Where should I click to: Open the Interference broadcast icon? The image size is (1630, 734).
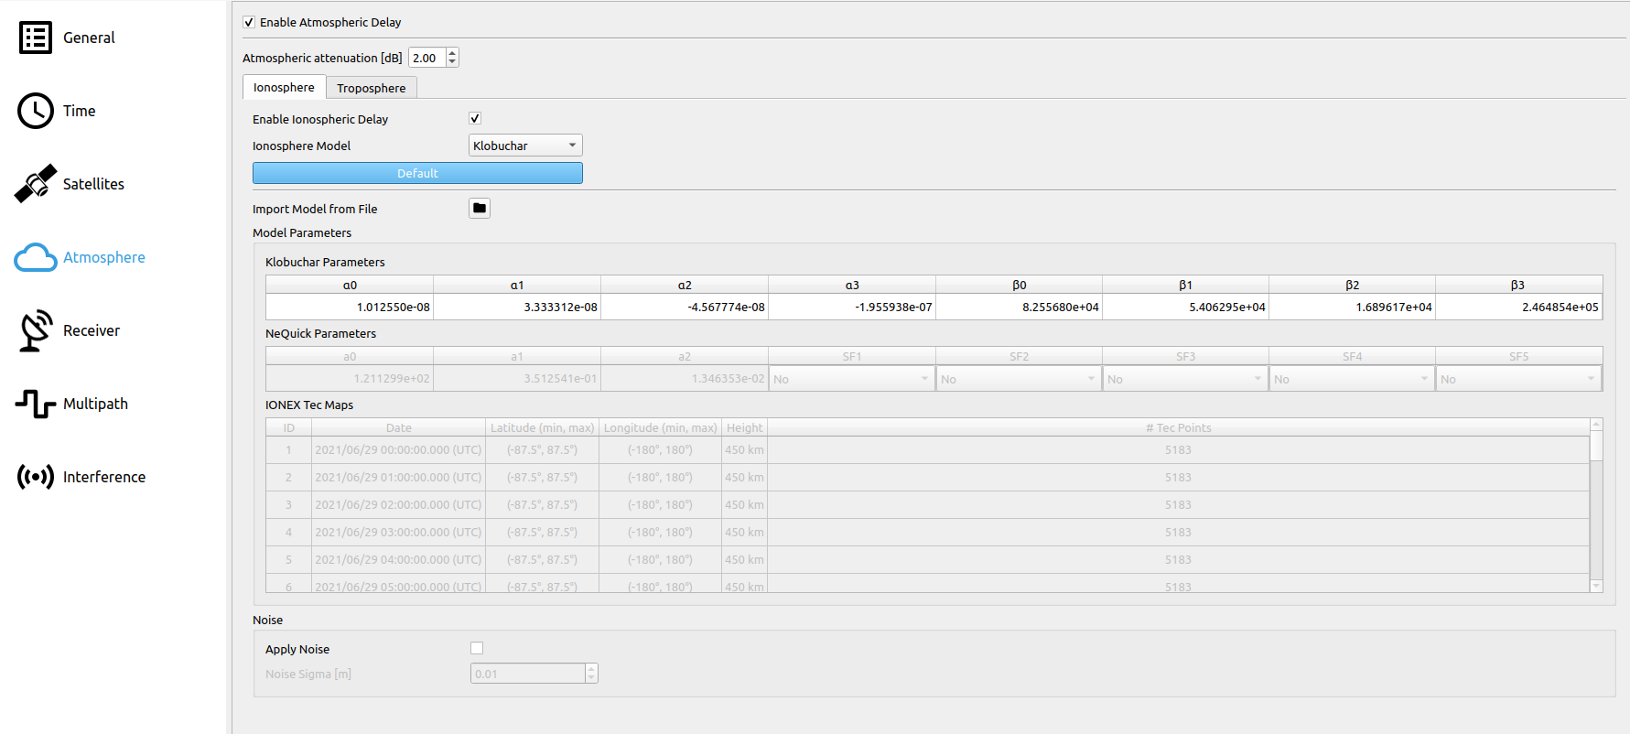click(36, 477)
